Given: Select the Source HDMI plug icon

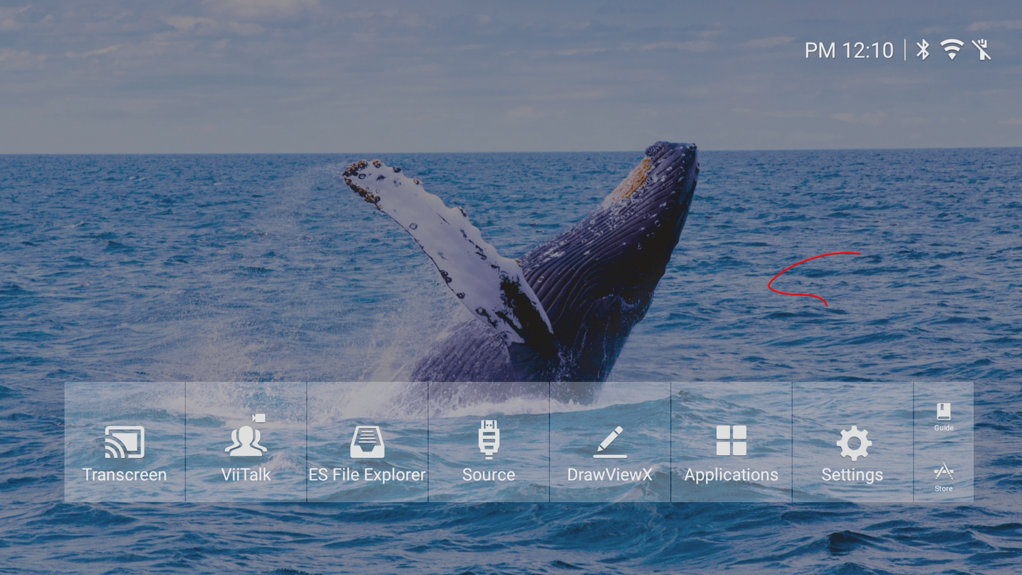Looking at the screenshot, I should (x=488, y=440).
